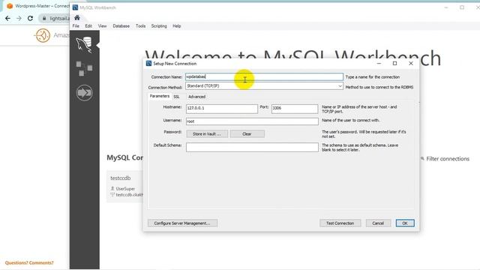Open the File menu

(76, 26)
